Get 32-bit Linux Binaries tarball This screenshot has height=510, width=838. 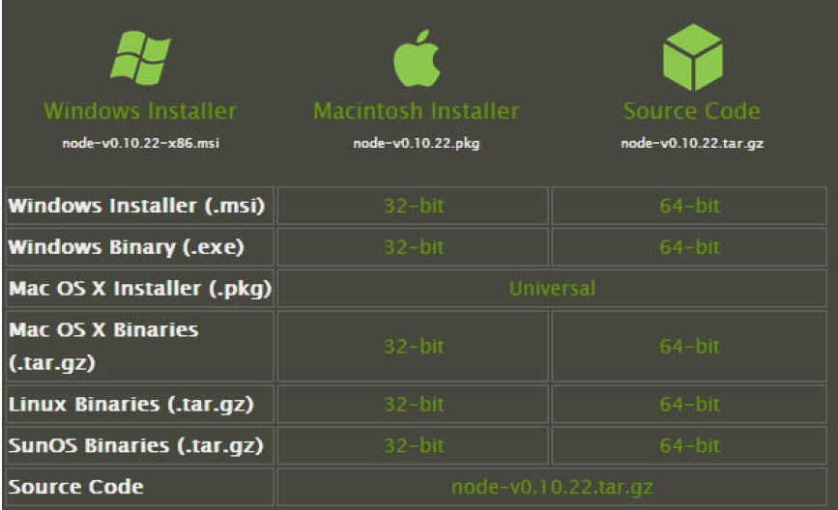click(415, 405)
